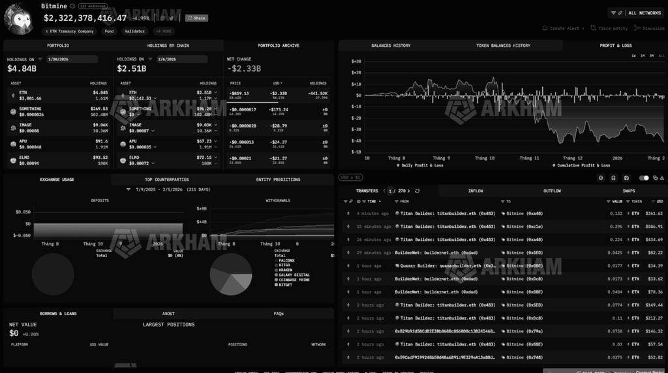
Task: Click the chain-link filter icon near All Networks
Action: click(620, 13)
